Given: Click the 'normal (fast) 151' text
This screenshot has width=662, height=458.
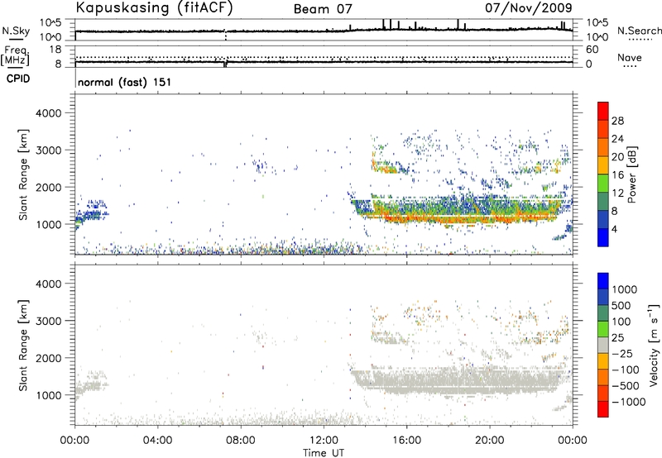Looking at the screenshot, I should 125,82.
